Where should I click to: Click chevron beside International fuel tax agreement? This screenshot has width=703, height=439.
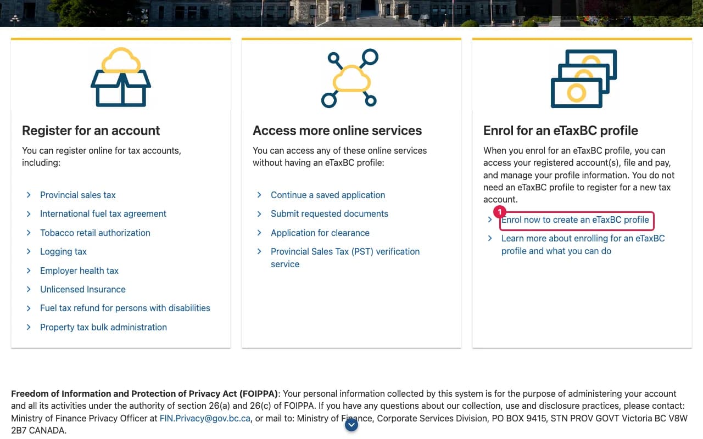pos(29,214)
